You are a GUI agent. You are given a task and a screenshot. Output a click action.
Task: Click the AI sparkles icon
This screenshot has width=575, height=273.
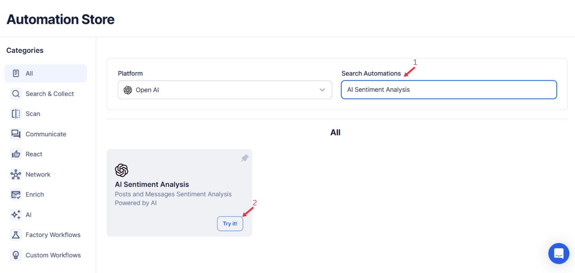(x=16, y=215)
